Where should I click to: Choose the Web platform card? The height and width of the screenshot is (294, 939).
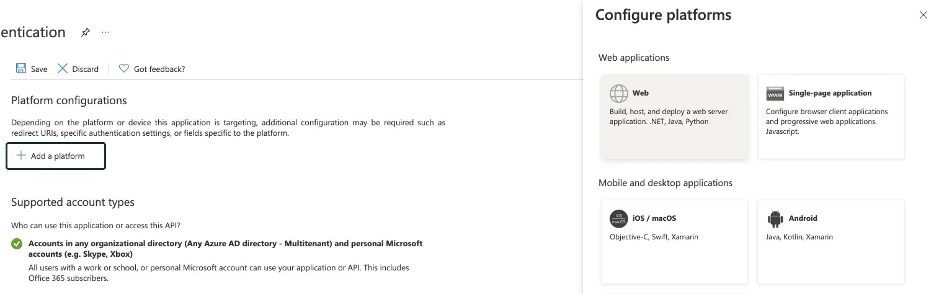674,117
